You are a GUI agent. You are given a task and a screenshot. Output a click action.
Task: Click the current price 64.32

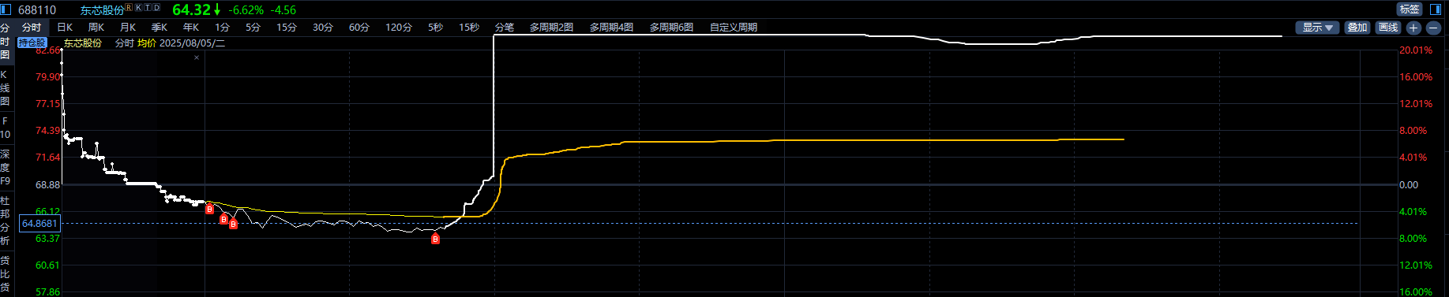click(x=191, y=9)
